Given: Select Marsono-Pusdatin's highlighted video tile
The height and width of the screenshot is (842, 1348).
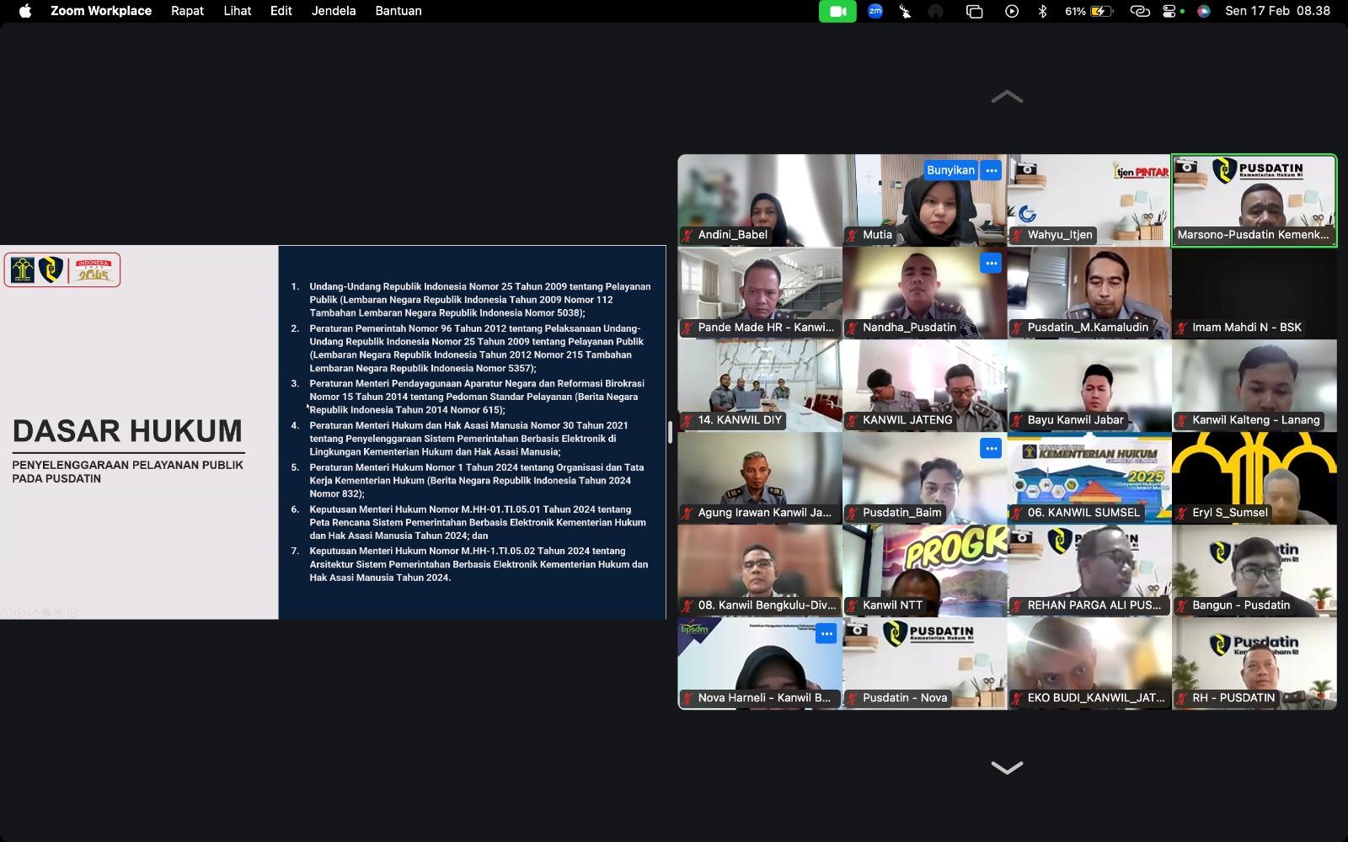Looking at the screenshot, I should [1254, 200].
